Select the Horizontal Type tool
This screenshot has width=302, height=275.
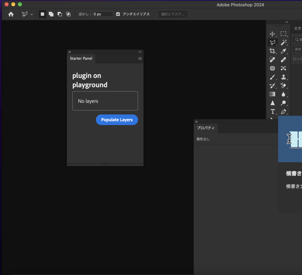click(273, 111)
